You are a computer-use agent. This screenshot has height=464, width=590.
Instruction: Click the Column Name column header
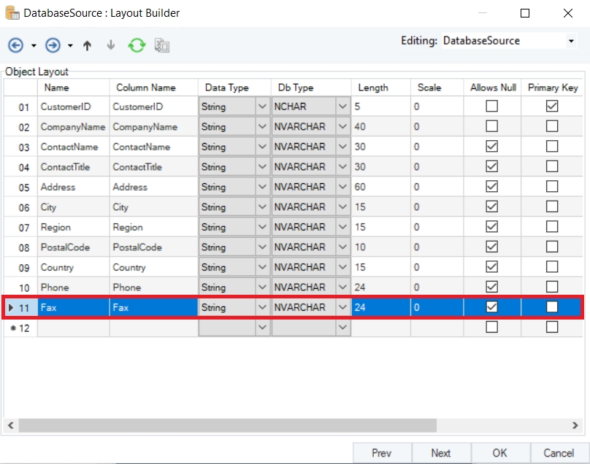(146, 88)
